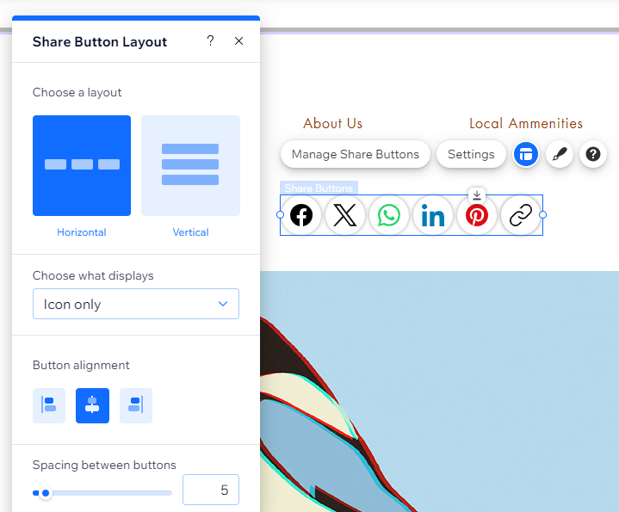
Task: Select the Vertical layout option
Action: pyautogui.click(x=190, y=165)
